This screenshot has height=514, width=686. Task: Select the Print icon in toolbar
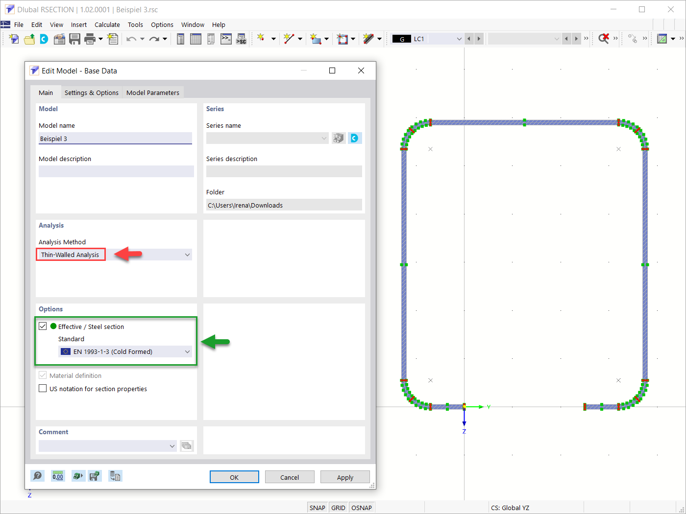pyautogui.click(x=89, y=39)
